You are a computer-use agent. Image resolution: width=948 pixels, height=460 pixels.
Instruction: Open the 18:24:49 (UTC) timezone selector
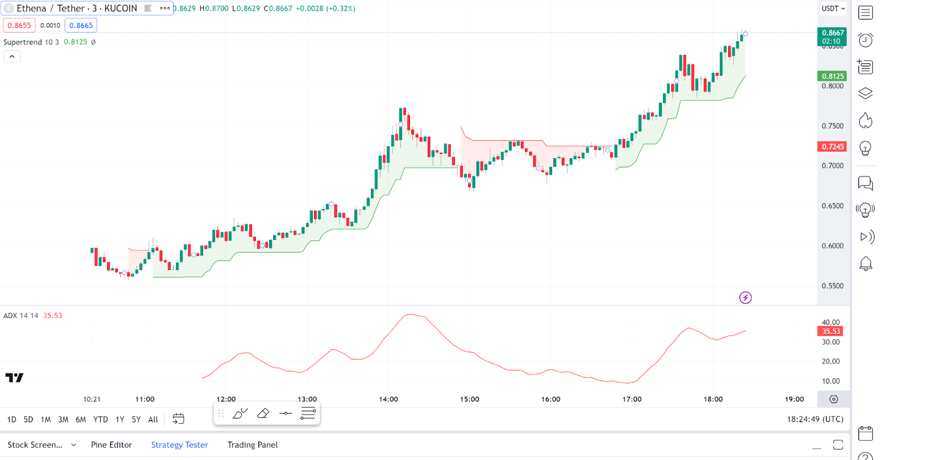tap(815, 419)
